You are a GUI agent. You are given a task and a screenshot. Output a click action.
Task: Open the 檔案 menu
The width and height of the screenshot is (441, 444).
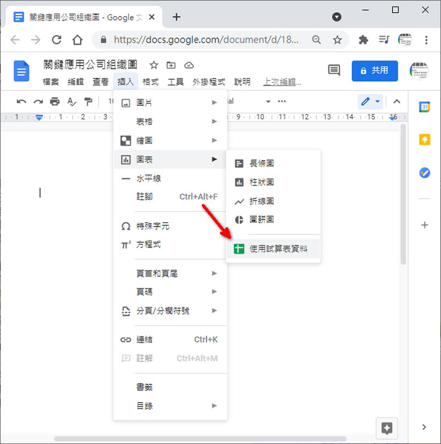[x=51, y=82]
